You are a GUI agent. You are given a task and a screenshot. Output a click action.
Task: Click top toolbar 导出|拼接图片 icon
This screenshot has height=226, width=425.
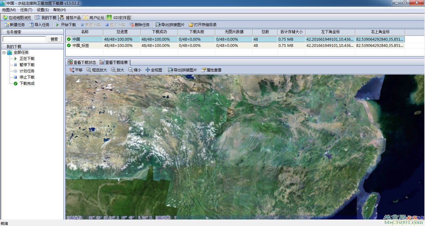158,25
